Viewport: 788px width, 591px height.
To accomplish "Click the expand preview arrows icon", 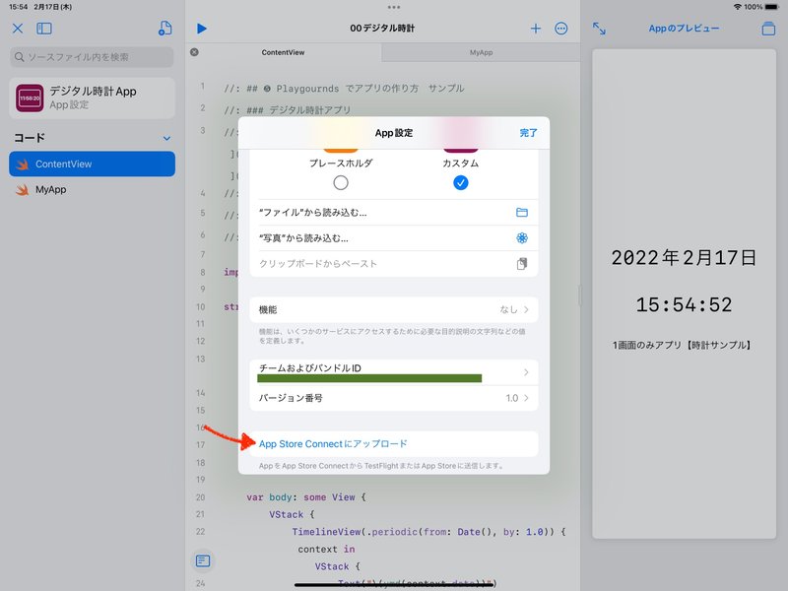I will [599, 29].
